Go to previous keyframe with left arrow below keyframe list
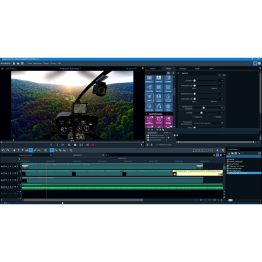The height and width of the screenshot is (262, 262). 152,145
